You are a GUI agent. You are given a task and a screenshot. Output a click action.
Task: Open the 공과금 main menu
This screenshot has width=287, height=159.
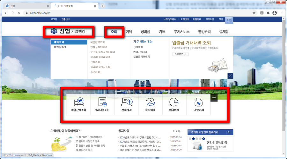(x=145, y=31)
